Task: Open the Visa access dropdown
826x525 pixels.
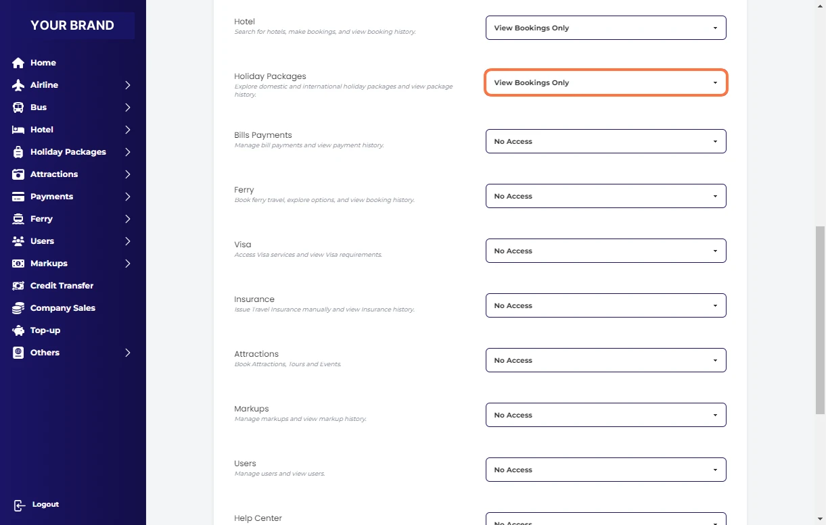Action: (x=605, y=251)
